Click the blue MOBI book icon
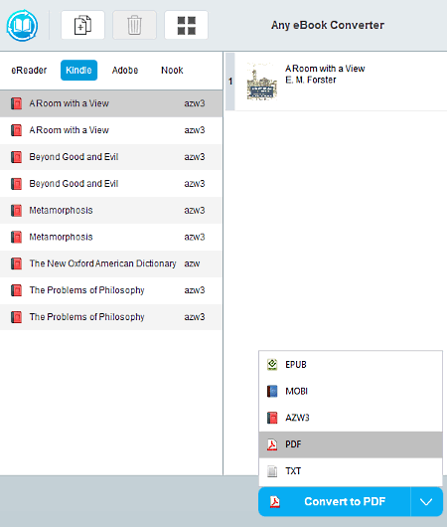Viewport: 447px width, 527px height. coord(272,391)
